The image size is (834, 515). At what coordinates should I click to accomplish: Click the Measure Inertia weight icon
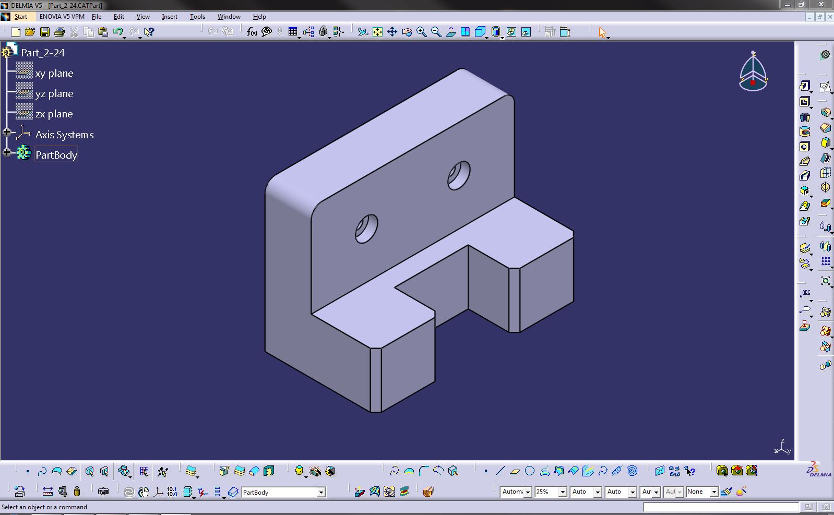pyautogui.click(x=77, y=492)
